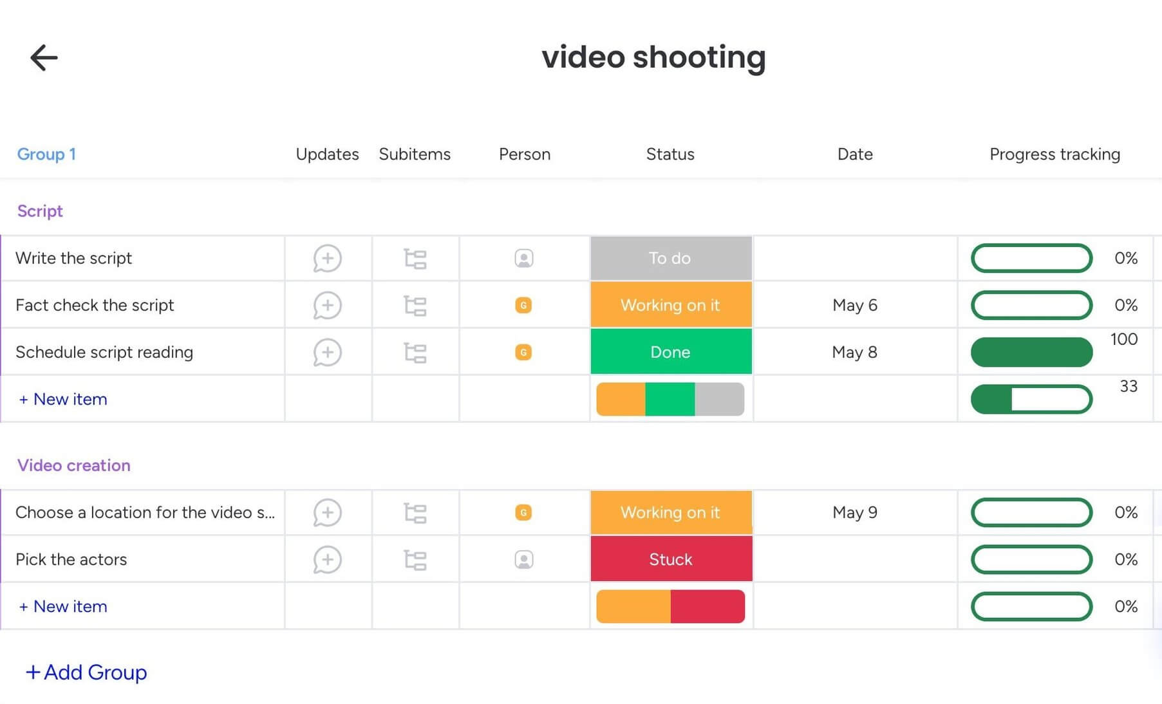
Task: Add an update to Write the script
Action: (x=327, y=259)
